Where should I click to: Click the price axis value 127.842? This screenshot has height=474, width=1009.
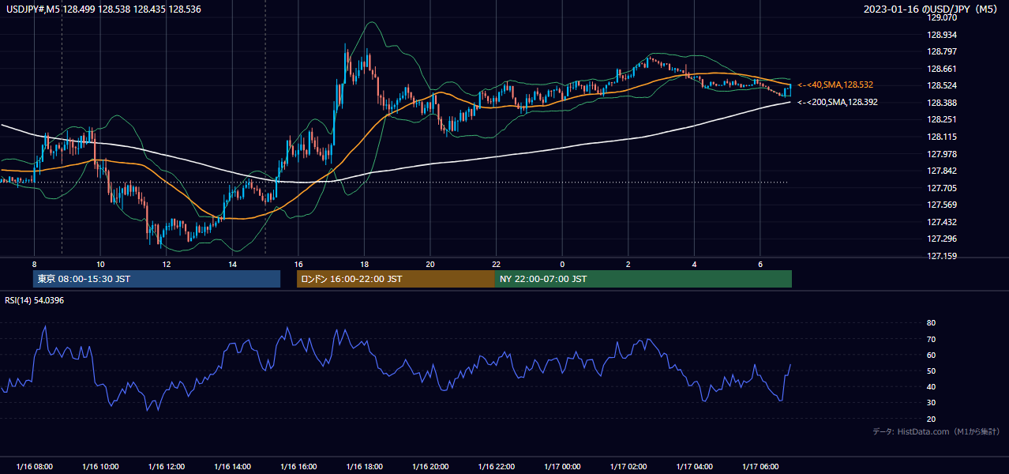click(942, 171)
